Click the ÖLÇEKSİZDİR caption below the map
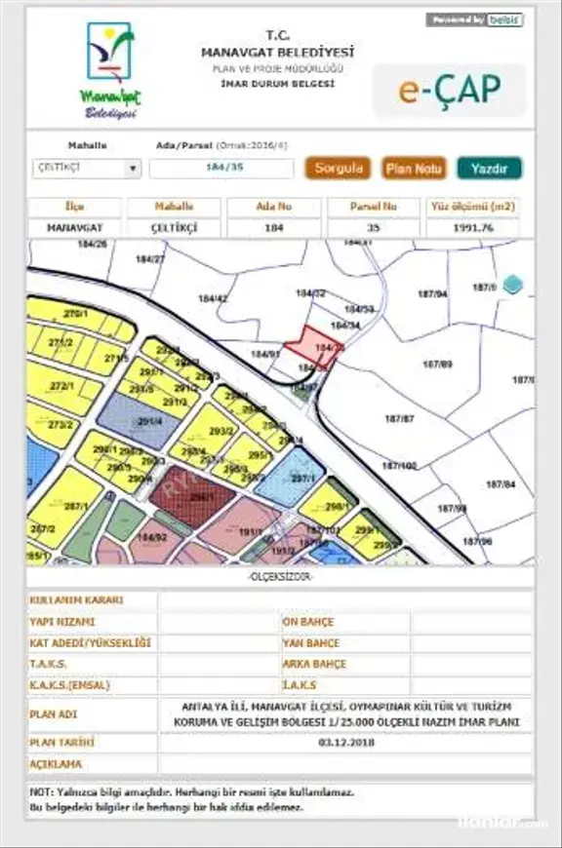 [x=280, y=577]
